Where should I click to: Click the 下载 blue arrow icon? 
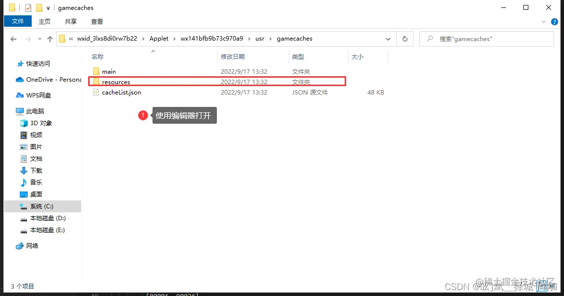(24, 170)
